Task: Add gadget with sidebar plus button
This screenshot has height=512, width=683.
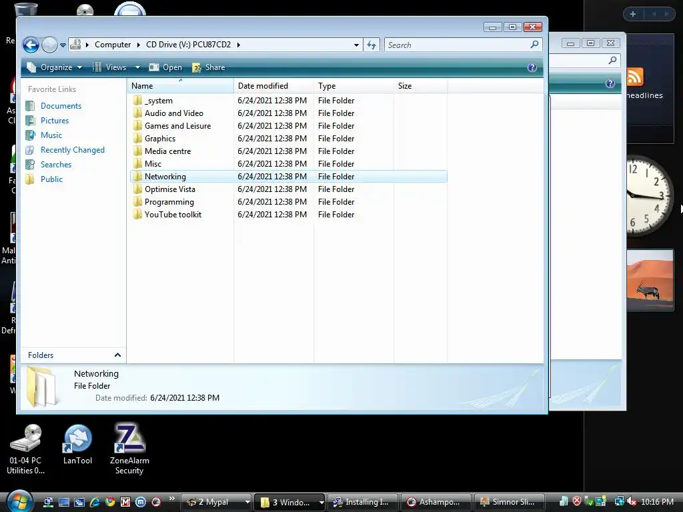Action: [x=633, y=14]
